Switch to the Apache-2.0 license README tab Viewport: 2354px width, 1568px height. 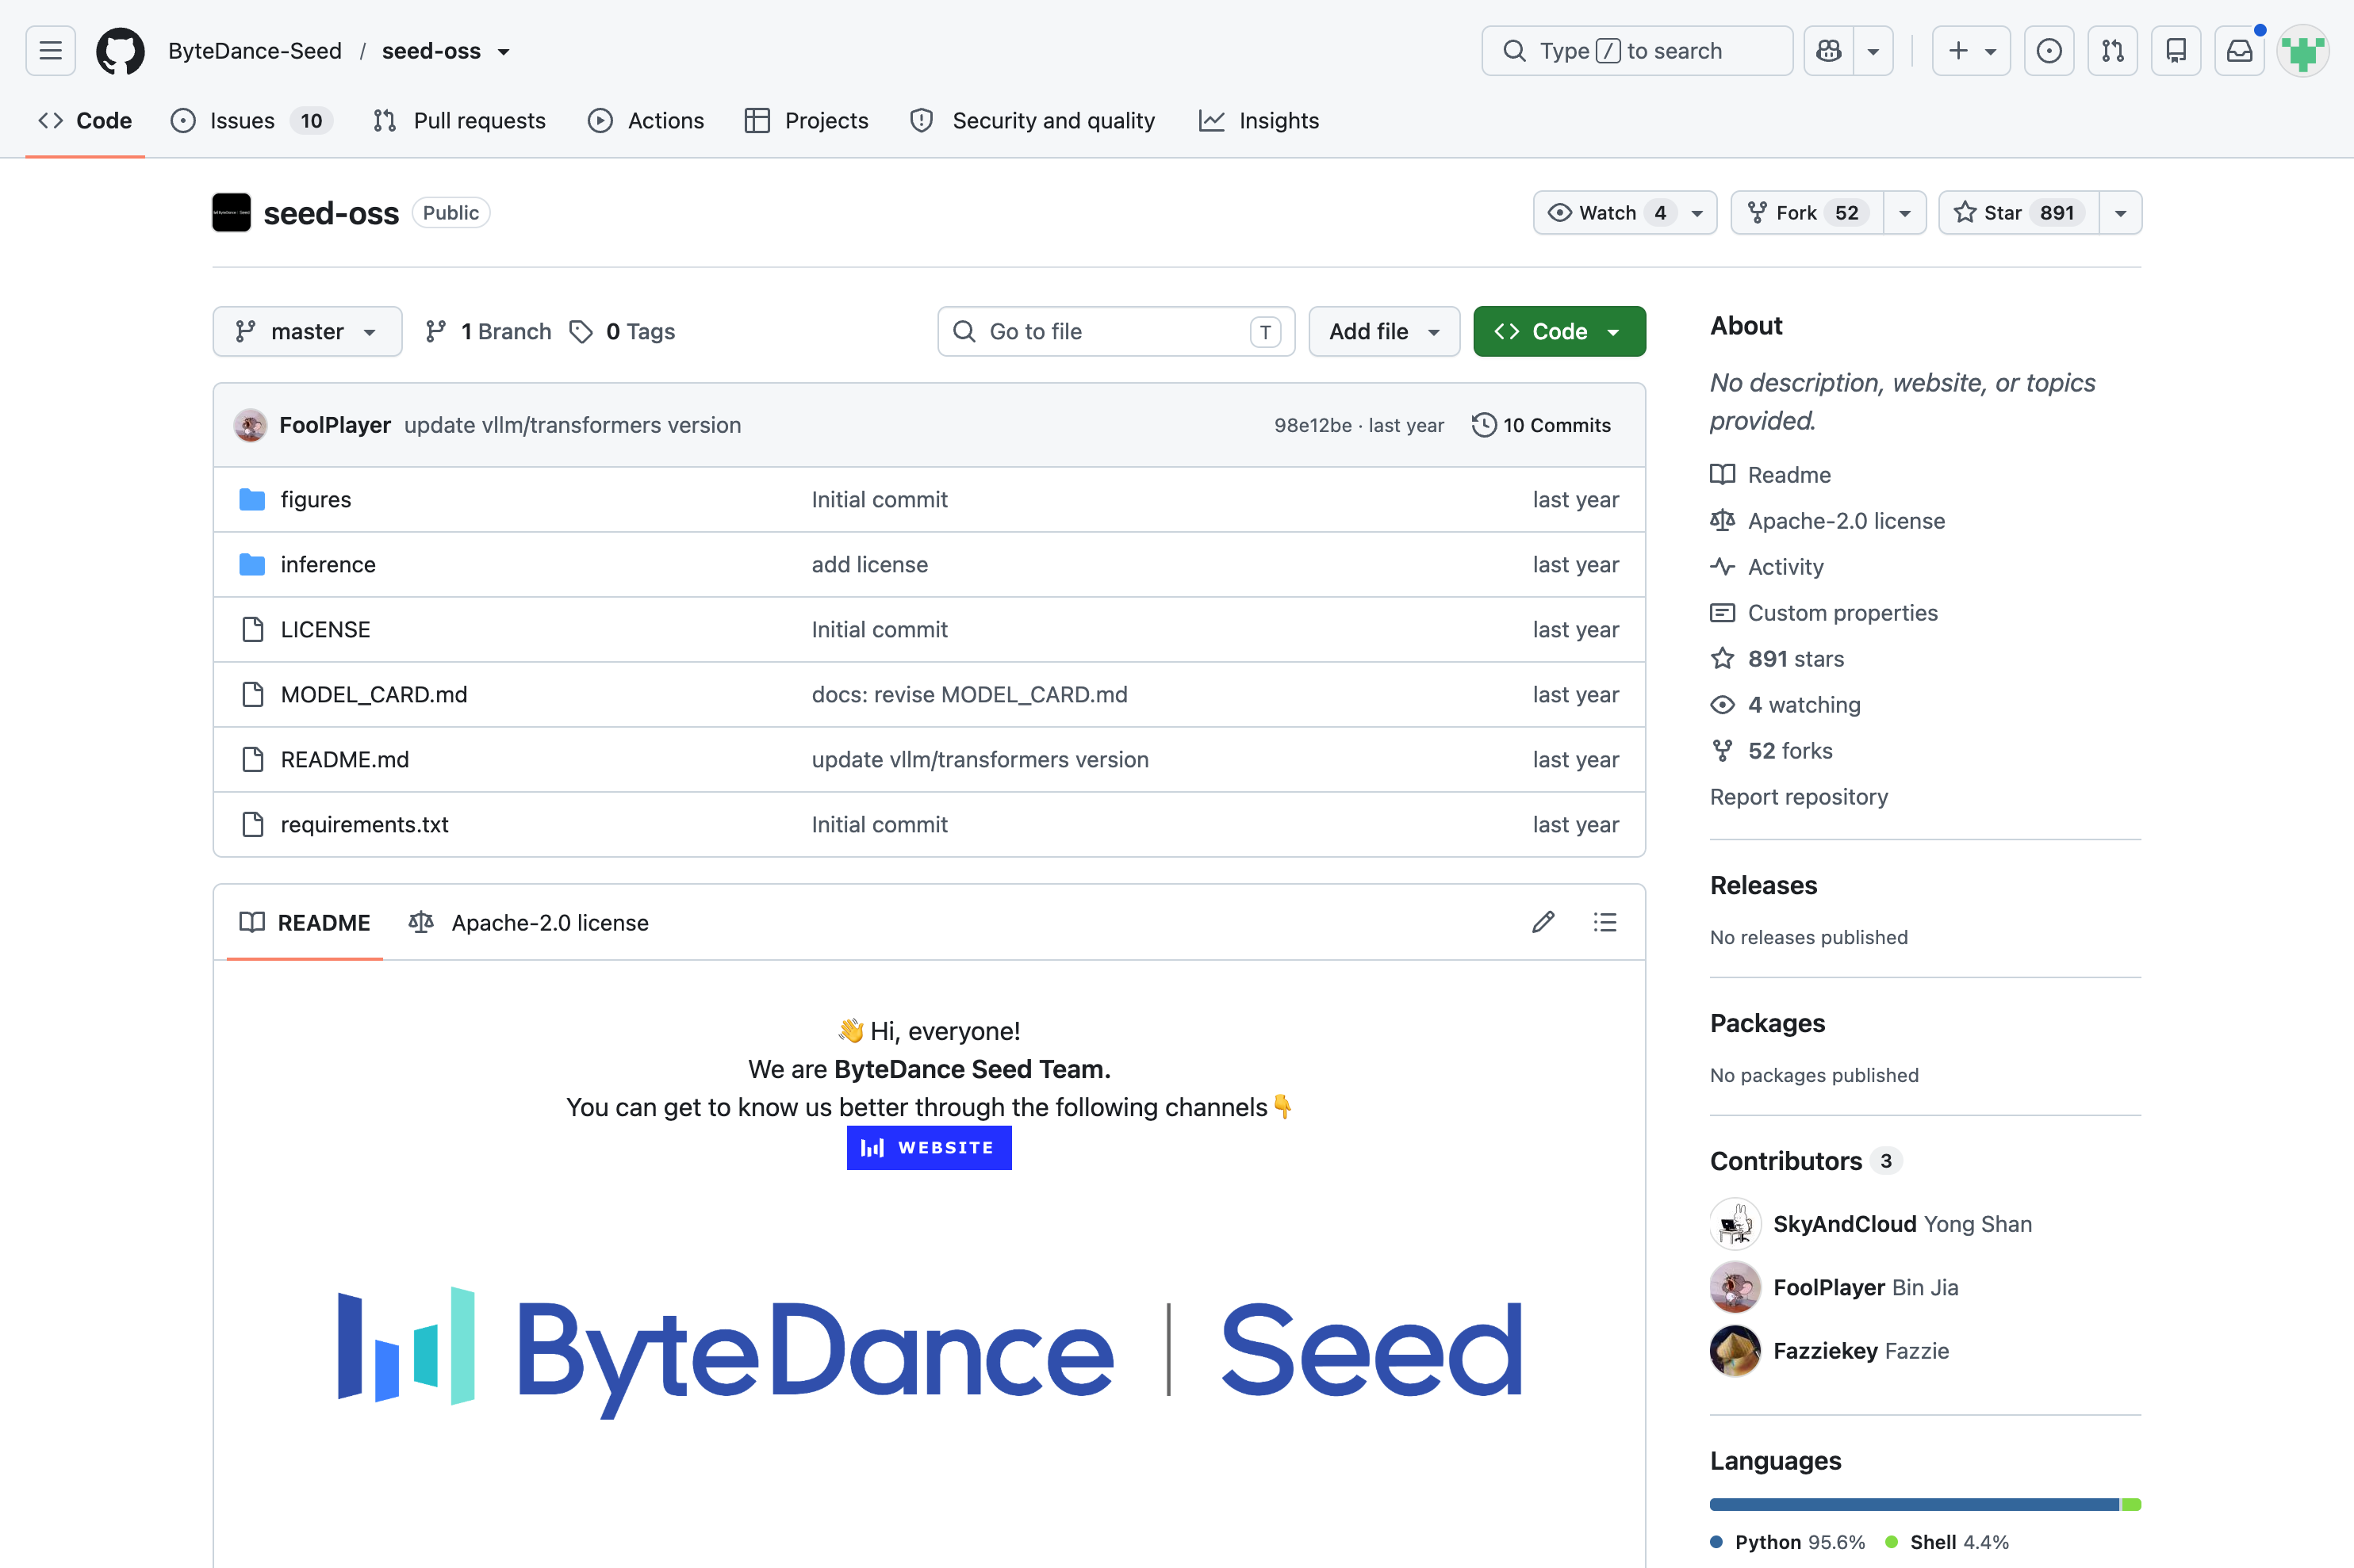point(528,922)
